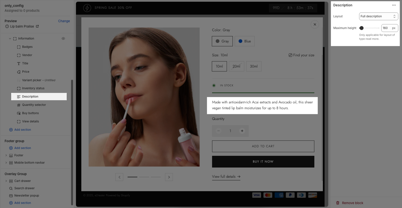Image resolution: width=402 pixels, height=208 pixels.
Task: Open the Layout dropdown
Action: pyautogui.click(x=378, y=16)
